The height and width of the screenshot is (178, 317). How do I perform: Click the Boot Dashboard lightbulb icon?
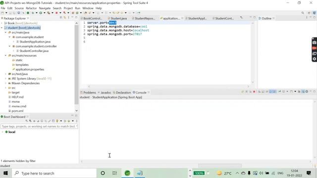[x=57, y=121]
